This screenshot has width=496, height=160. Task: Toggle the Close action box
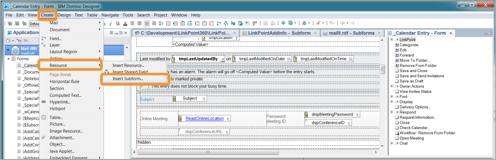coord(397,122)
